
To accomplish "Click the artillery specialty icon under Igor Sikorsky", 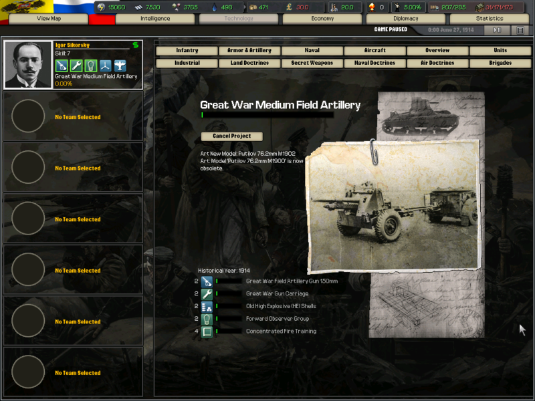I will [62, 65].
